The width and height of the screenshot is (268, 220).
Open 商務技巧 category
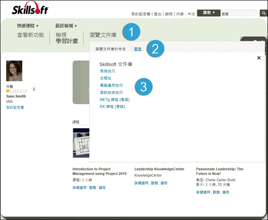108,71
